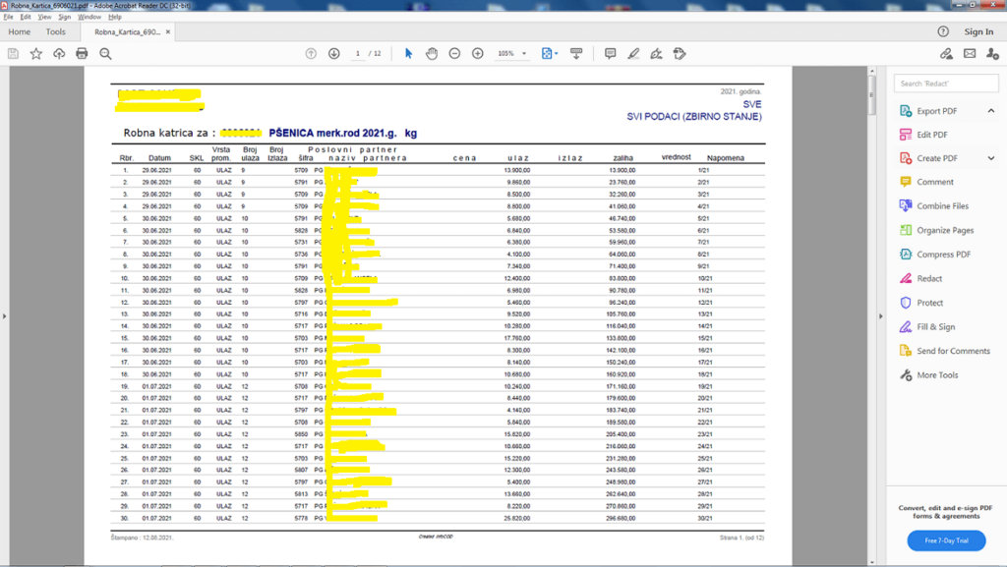This screenshot has width=1007, height=567.
Task: Open the Edit menu
Action: tap(26, 18)
